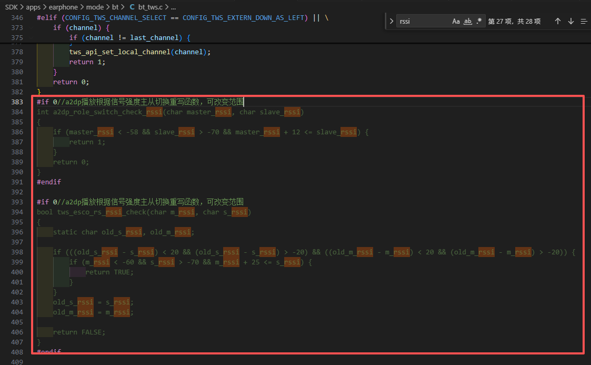Viewport: 591px width, 365px height.
Task: Jump to next search match arrow
Action: pyautogui.click(x=571, y=21)
